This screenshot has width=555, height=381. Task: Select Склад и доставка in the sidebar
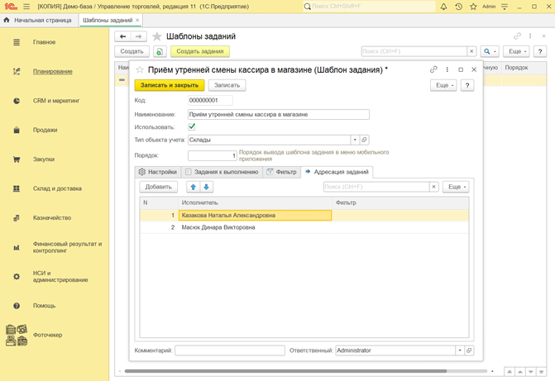(x=57, y=188)
